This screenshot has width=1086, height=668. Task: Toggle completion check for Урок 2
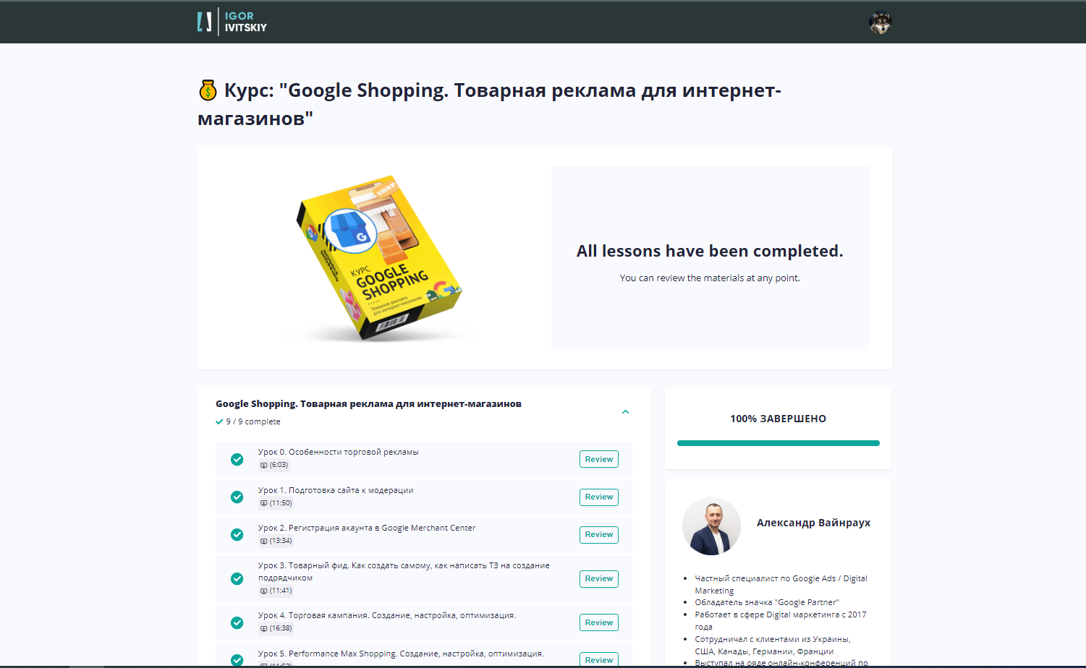[x=237, y=534]
